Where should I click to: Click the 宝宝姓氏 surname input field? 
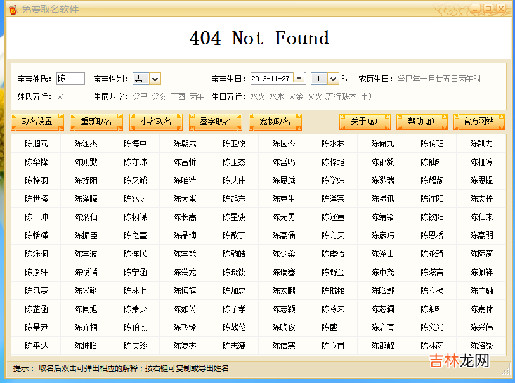(x=70, y=79)
